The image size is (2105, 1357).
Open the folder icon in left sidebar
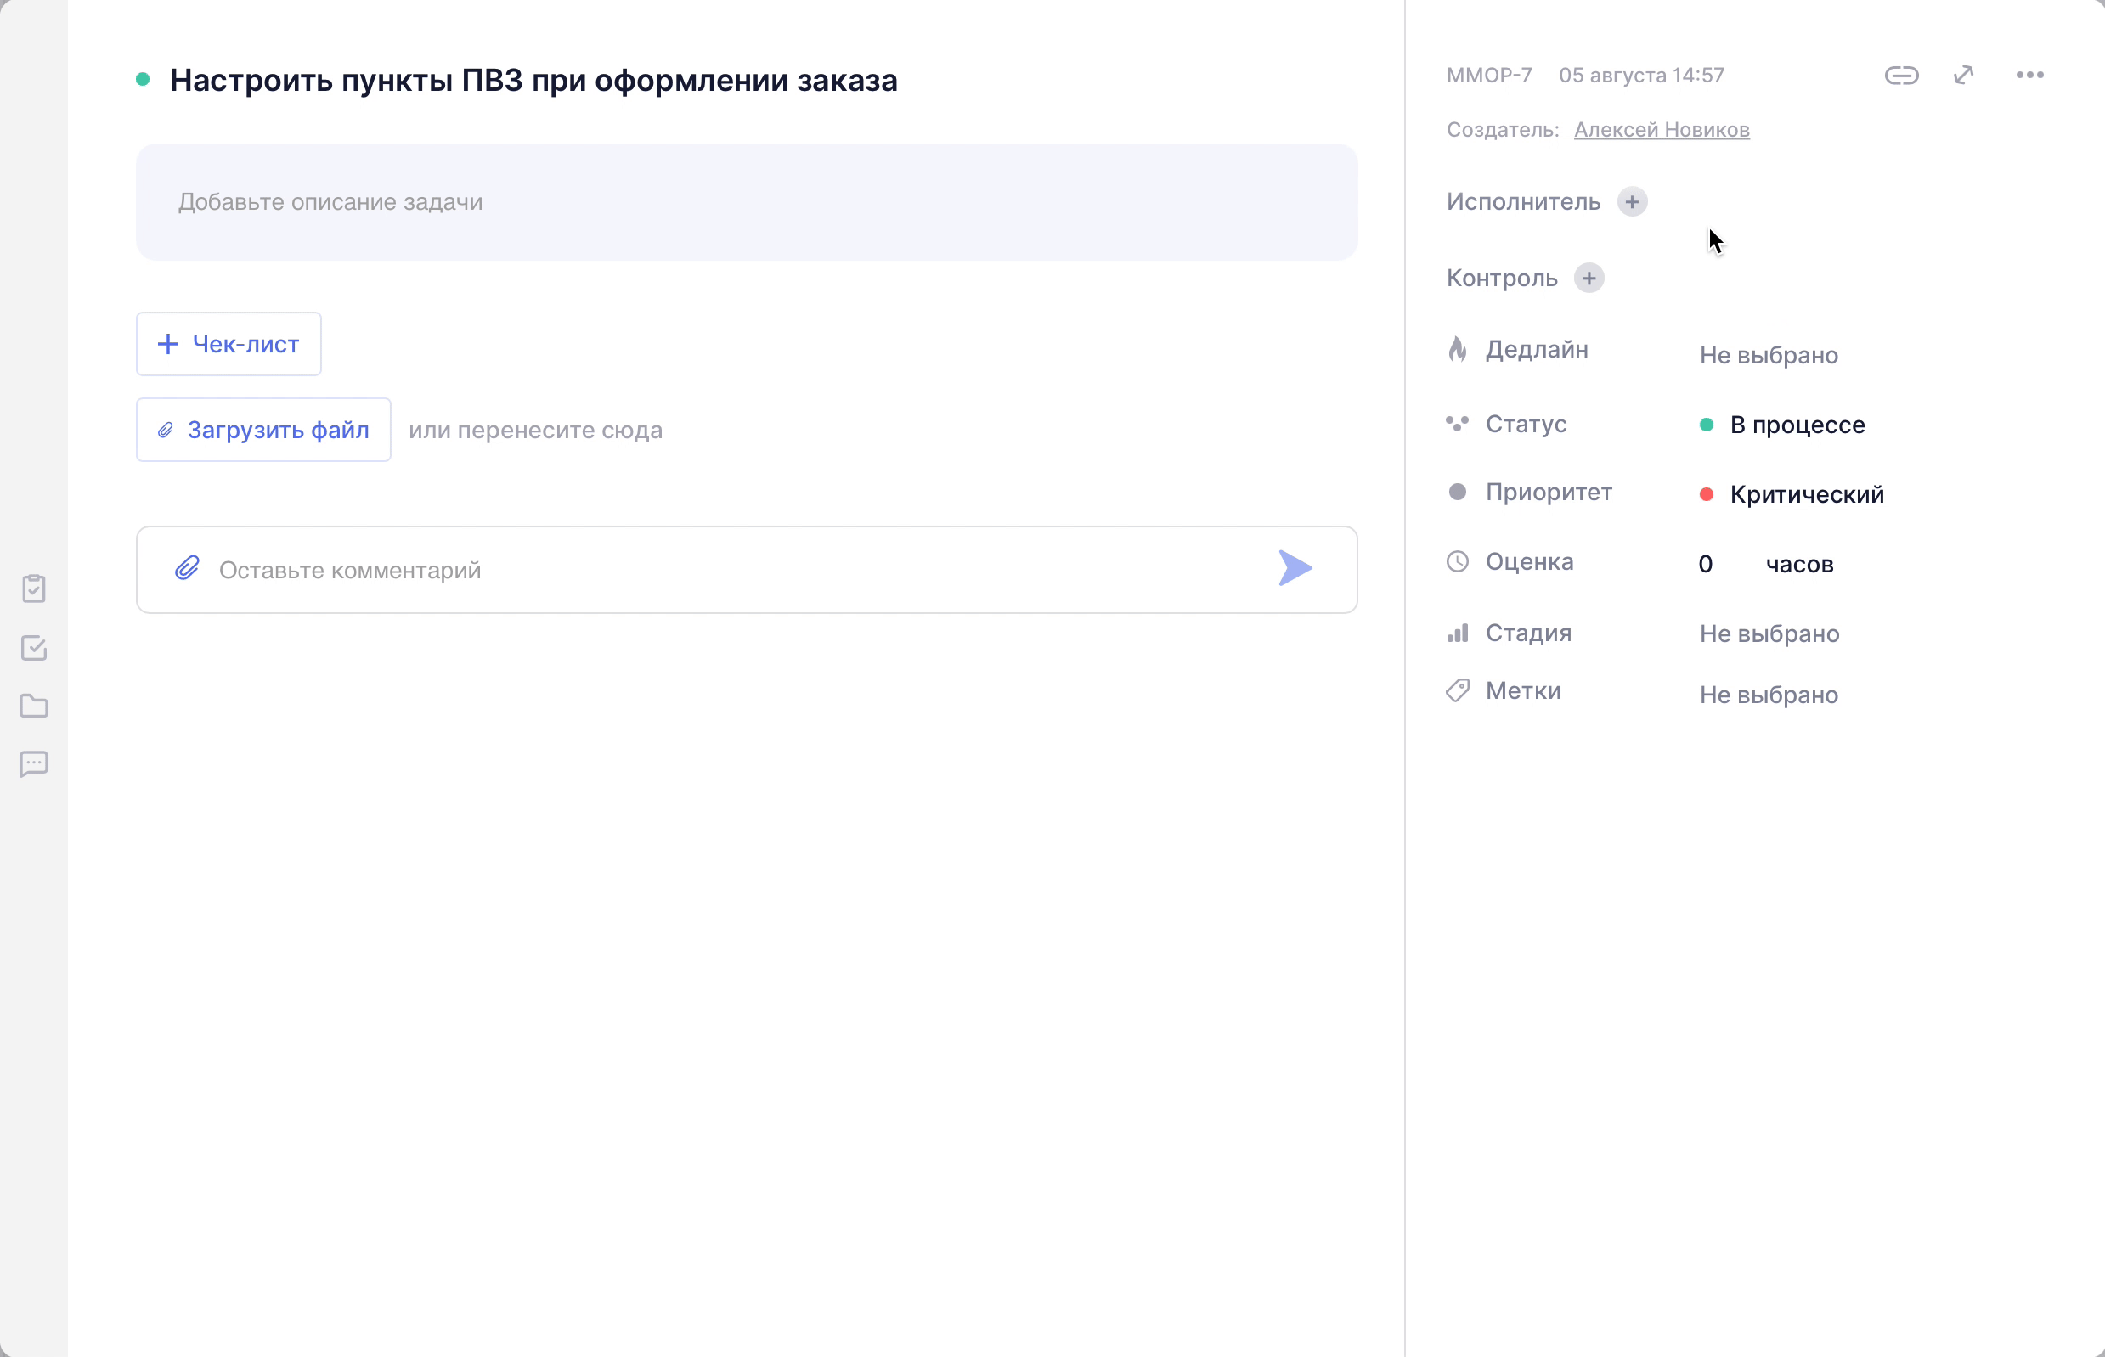(33, 706)
